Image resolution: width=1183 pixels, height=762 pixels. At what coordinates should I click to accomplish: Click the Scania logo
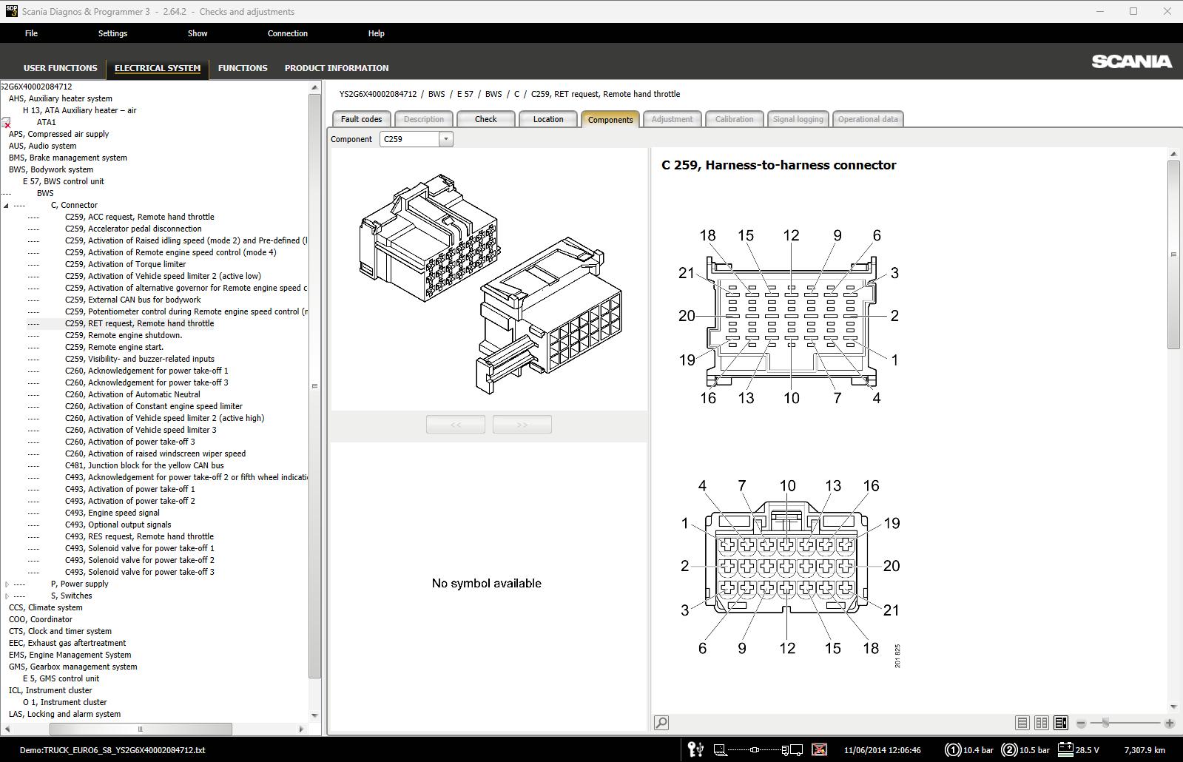[x=1132, y=61]
